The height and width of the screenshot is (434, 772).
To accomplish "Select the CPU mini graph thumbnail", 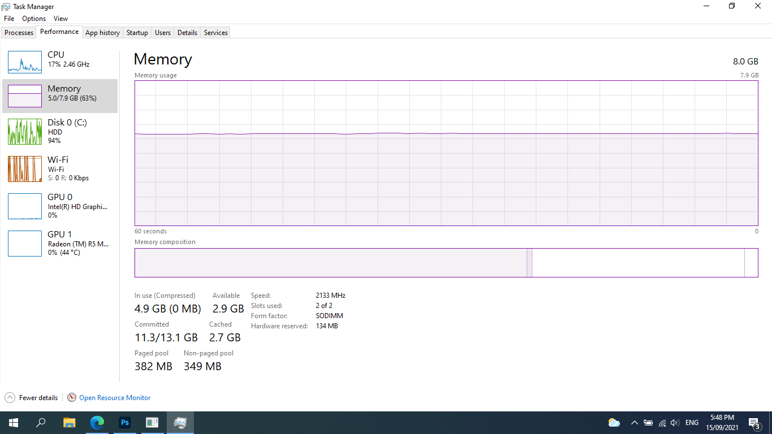I will (25, 62).
